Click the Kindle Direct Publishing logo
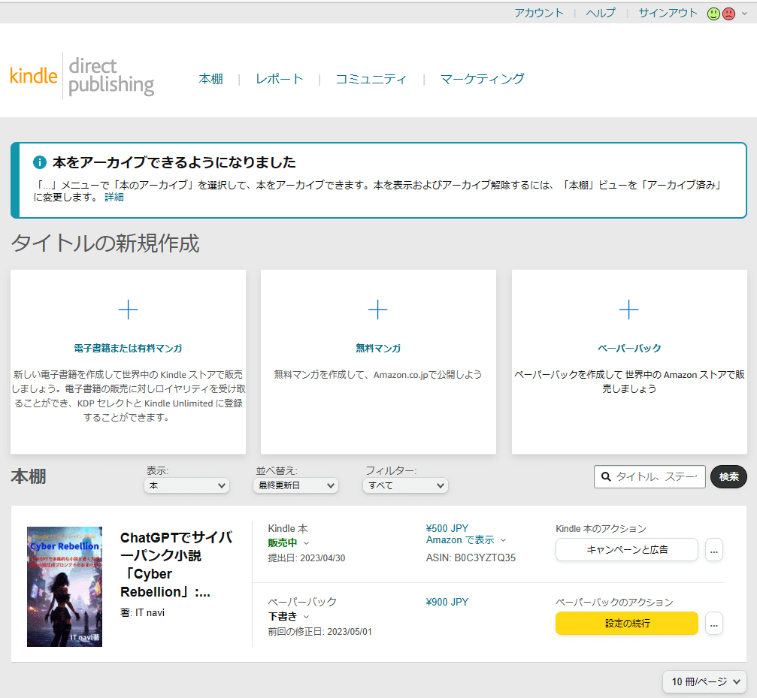This screenshot has width=757, height=698. coord(82,76)
